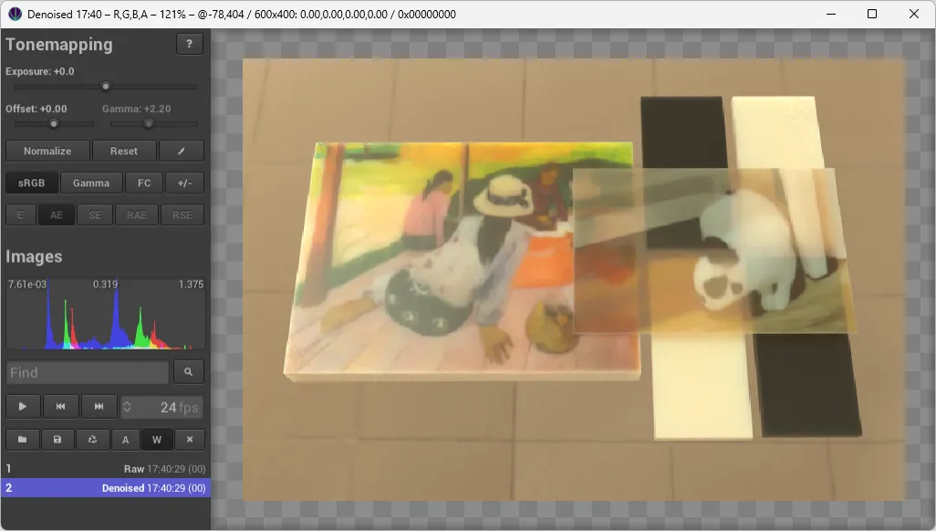Open an image using the folder icon
936x531 pixels.
pos(22,439)
